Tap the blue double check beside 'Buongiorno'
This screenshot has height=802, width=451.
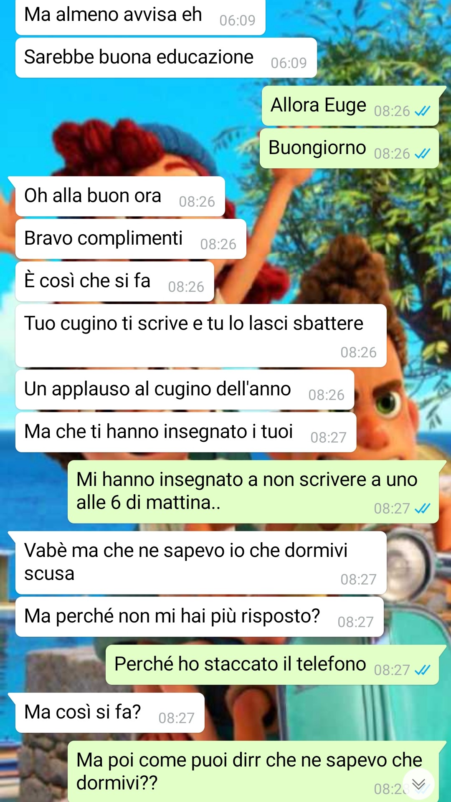click(422, 154)
